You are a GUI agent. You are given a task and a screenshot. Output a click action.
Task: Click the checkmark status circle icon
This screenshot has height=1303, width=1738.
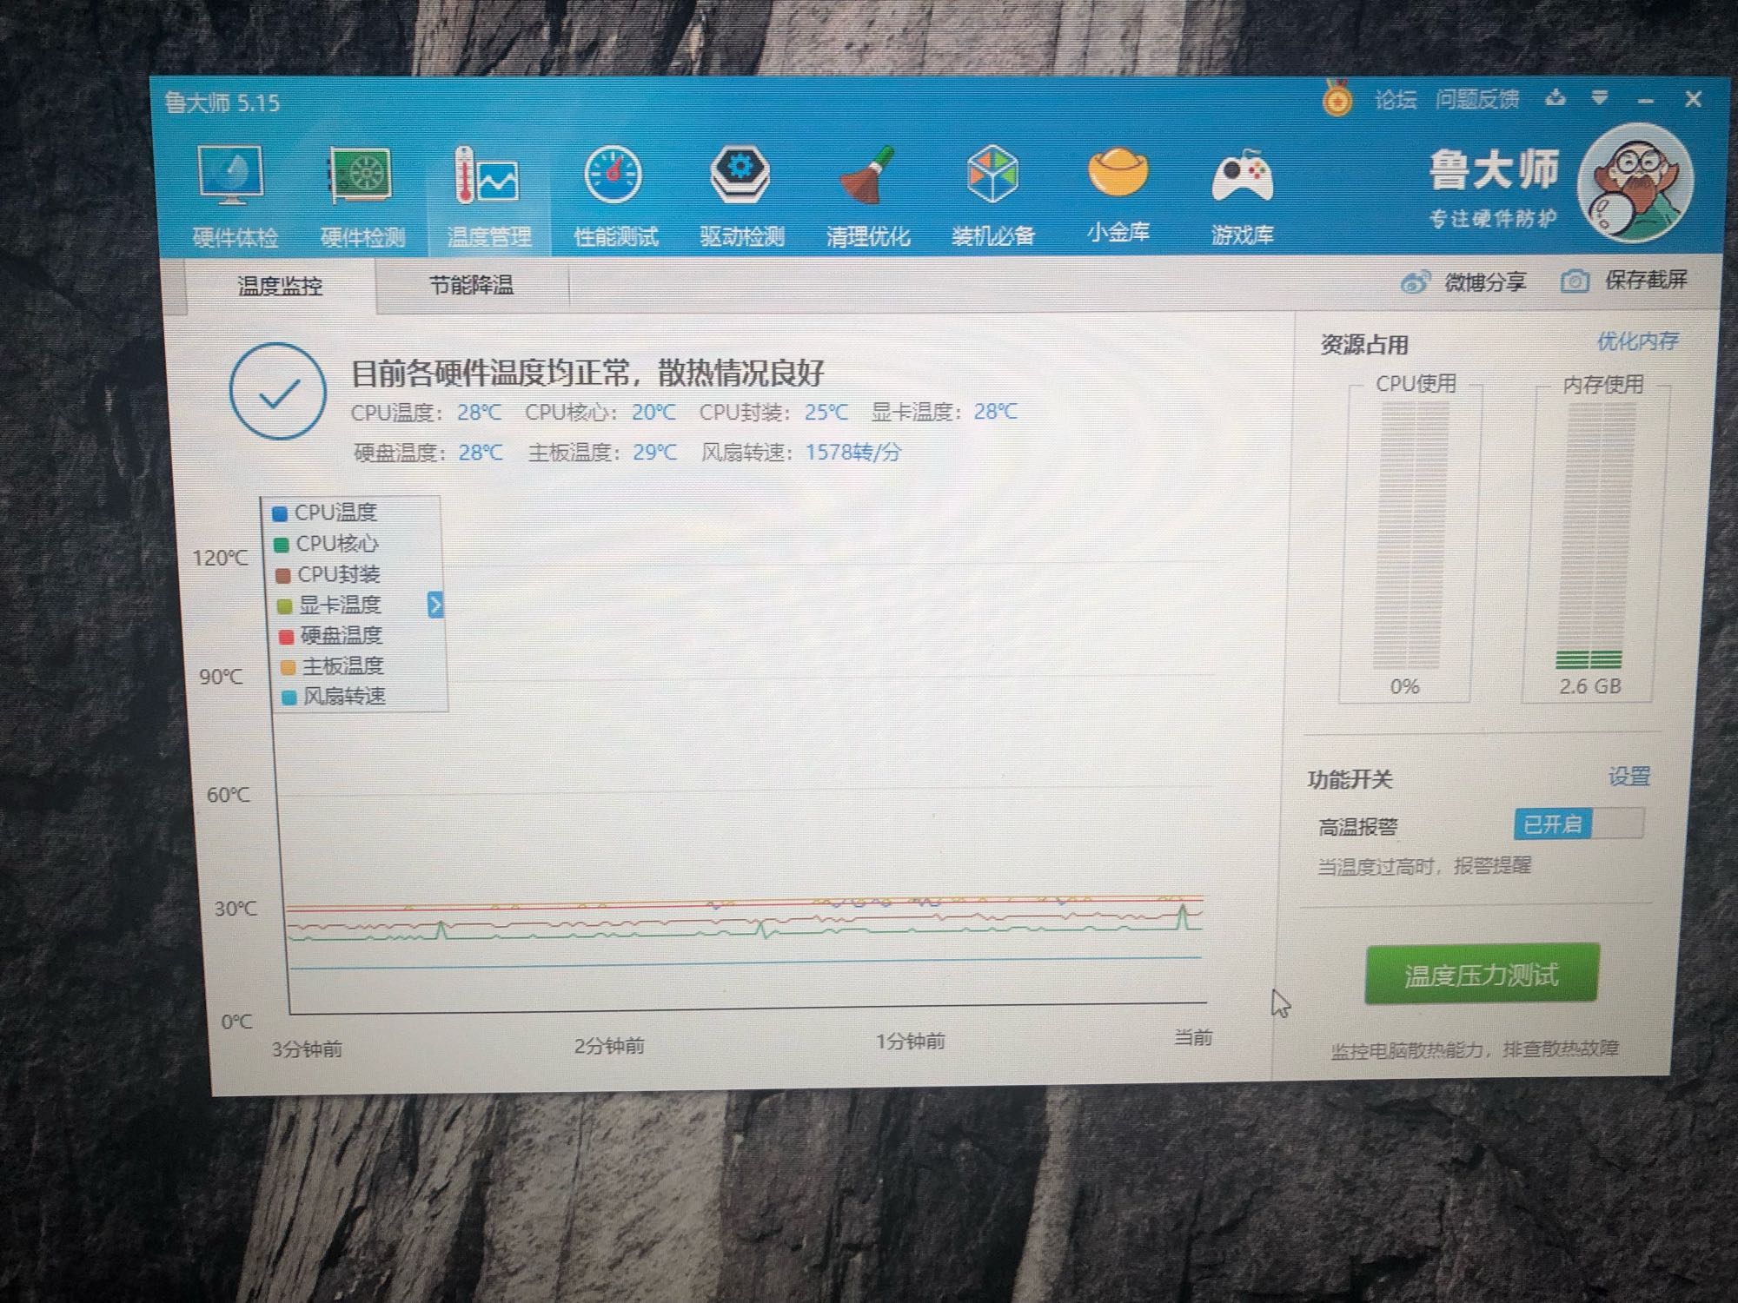click(x=278, y=392)
